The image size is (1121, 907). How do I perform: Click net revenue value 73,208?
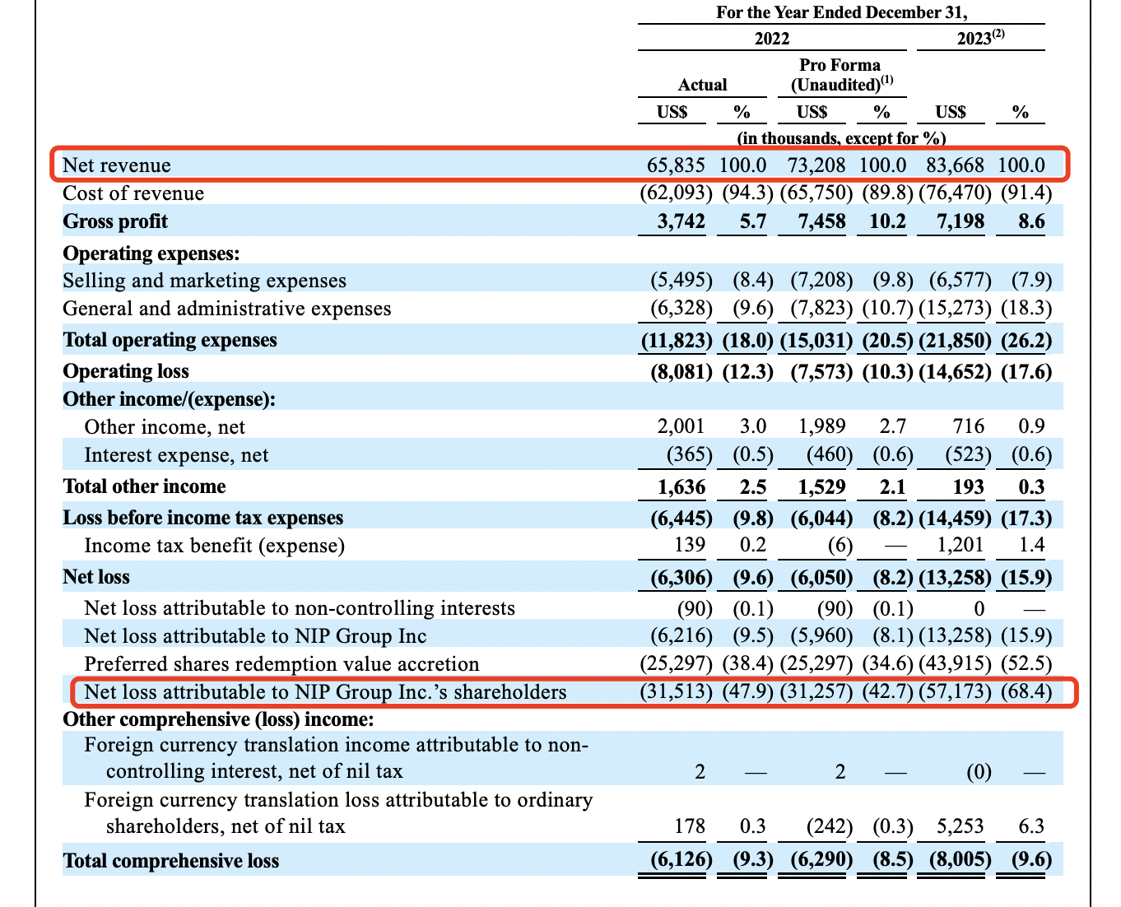tap(816, 165)
